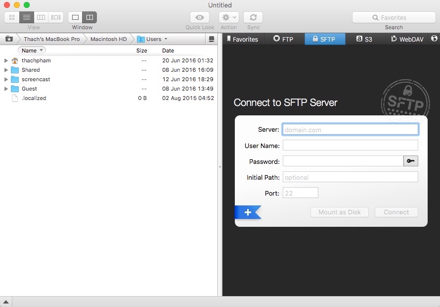Viewport: 440px width, 307px height.
Task: Click the Connect button
Action: (396, 211)
